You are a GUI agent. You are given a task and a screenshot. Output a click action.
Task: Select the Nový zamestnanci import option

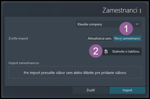(127, 38)
